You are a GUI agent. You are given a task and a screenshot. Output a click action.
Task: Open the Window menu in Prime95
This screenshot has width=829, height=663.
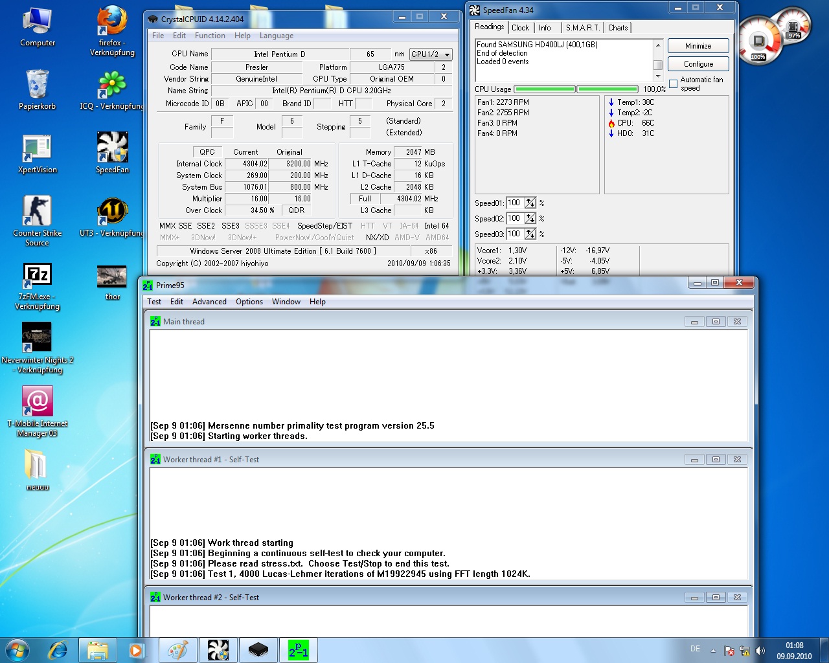[x=286, y=302]
